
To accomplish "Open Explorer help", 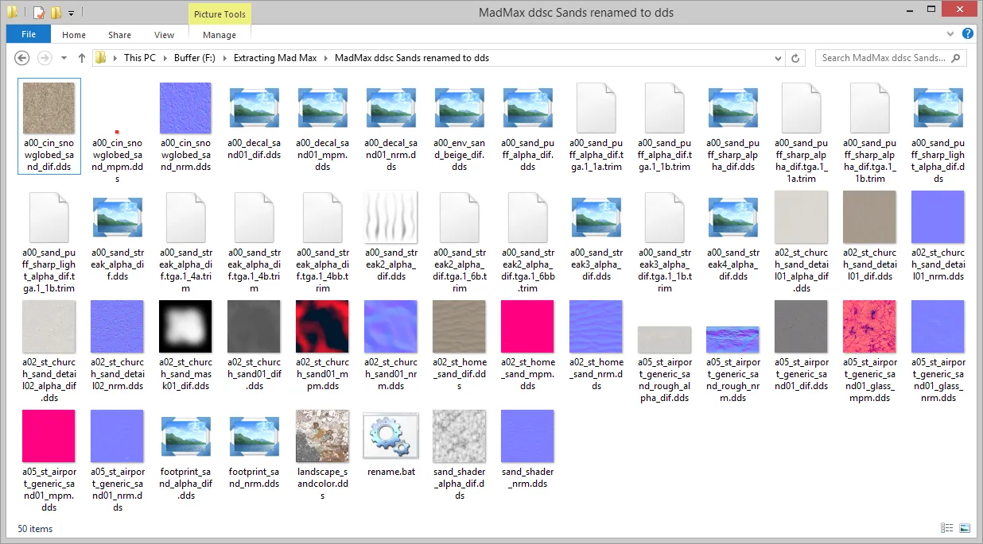I will [968, 34].
